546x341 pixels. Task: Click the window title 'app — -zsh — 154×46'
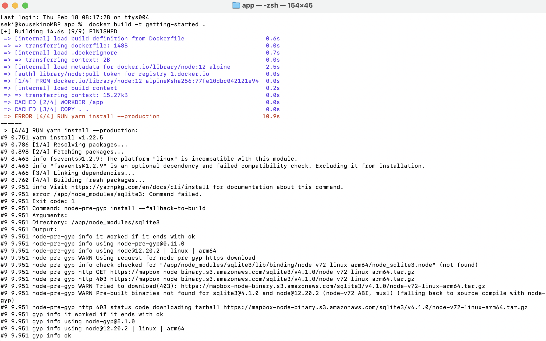277,5
